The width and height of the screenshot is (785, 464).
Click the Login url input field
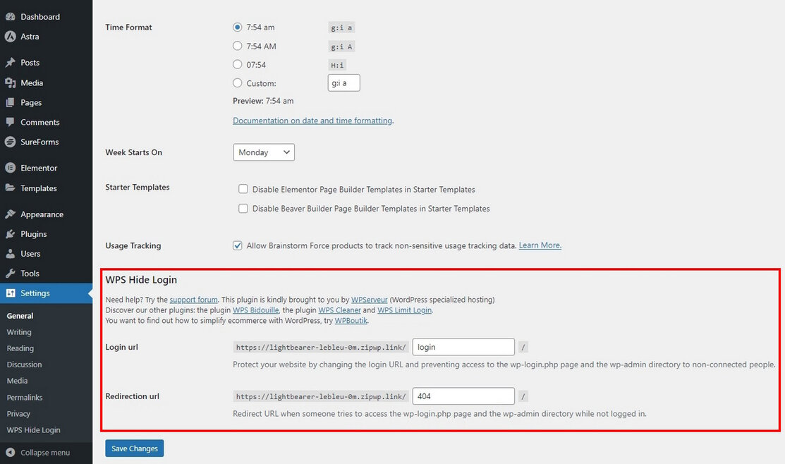pos(463,347)
